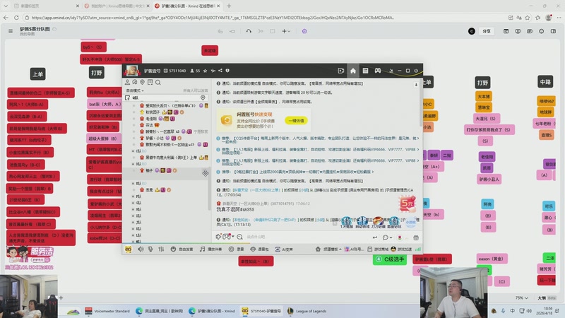Click the YY owl logo icon at bottom left
Screen dimensions: 565x318
pyautogui.click(x=129, y=249)
